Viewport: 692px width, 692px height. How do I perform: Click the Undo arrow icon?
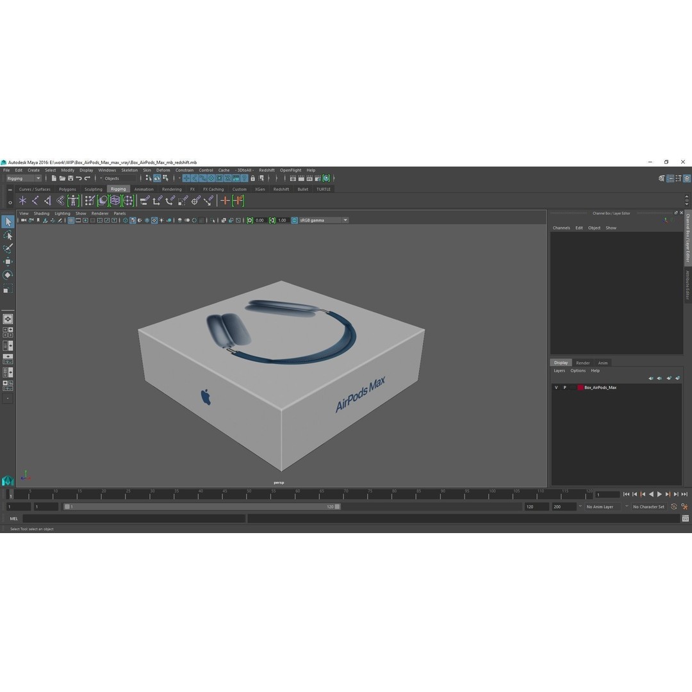(x=79, y=178)
